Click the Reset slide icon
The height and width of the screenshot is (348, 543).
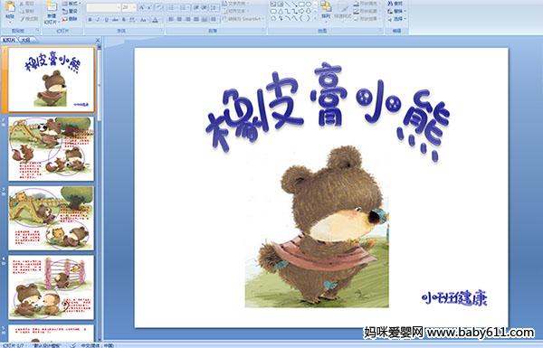[x=70, y=11]
